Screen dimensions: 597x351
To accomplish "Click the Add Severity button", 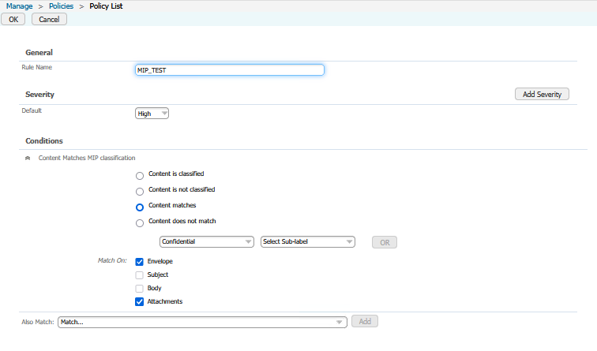I will pyautogui.click(x=542, y=94).
